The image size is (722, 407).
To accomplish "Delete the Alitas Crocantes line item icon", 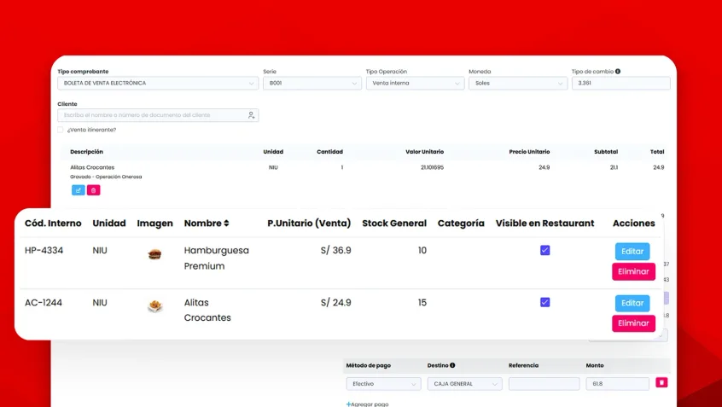I will (94, 190).
